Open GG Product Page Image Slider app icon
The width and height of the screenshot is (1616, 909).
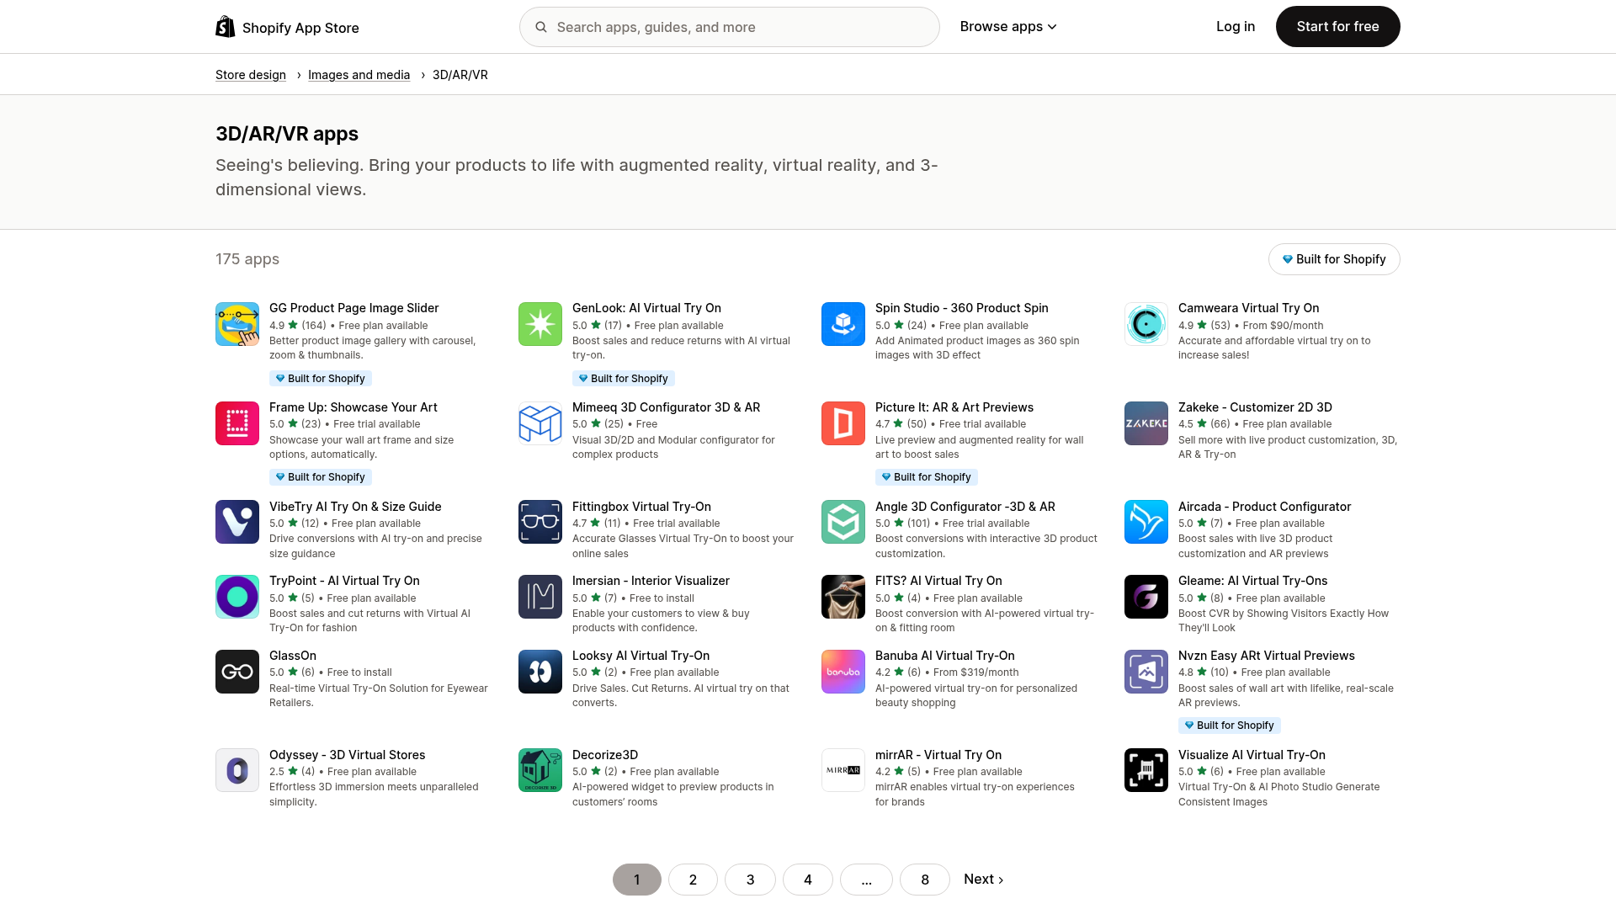coord(237,324)
